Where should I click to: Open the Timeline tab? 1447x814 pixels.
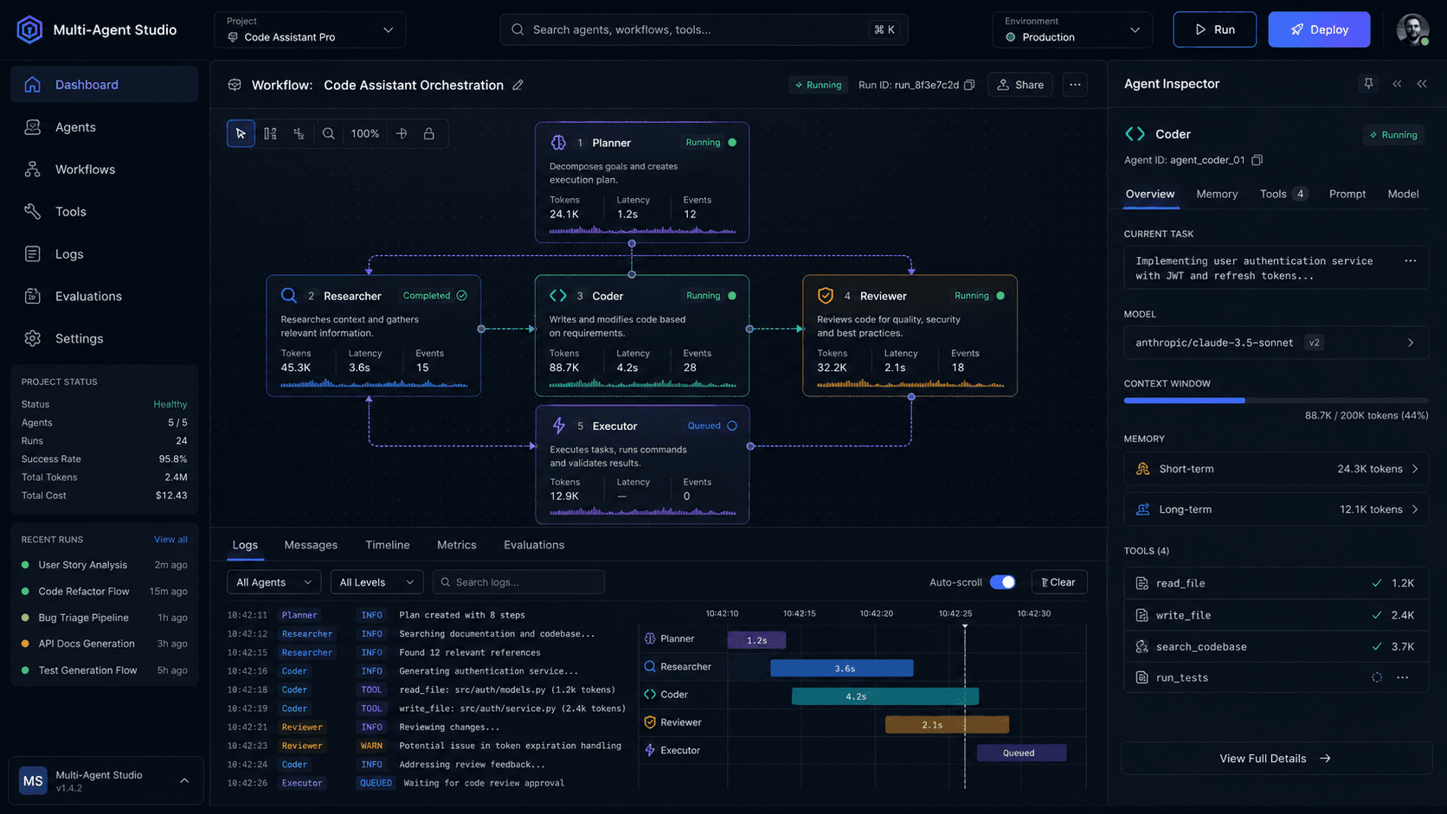click(388, 545)
